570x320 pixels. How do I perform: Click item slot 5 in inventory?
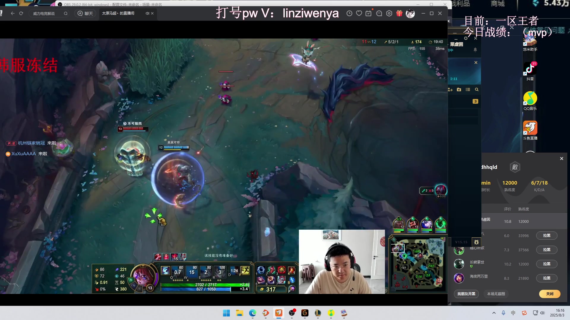[x=261, y=280]
